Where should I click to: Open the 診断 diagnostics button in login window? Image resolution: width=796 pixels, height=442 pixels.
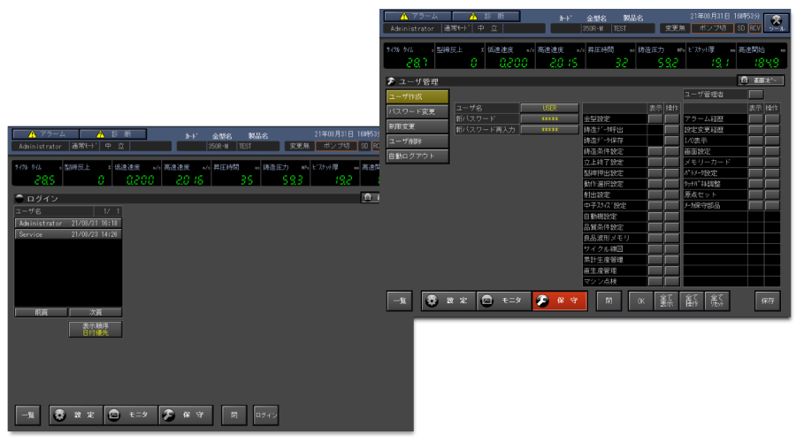pyautogui.click(x=124, y=133)
